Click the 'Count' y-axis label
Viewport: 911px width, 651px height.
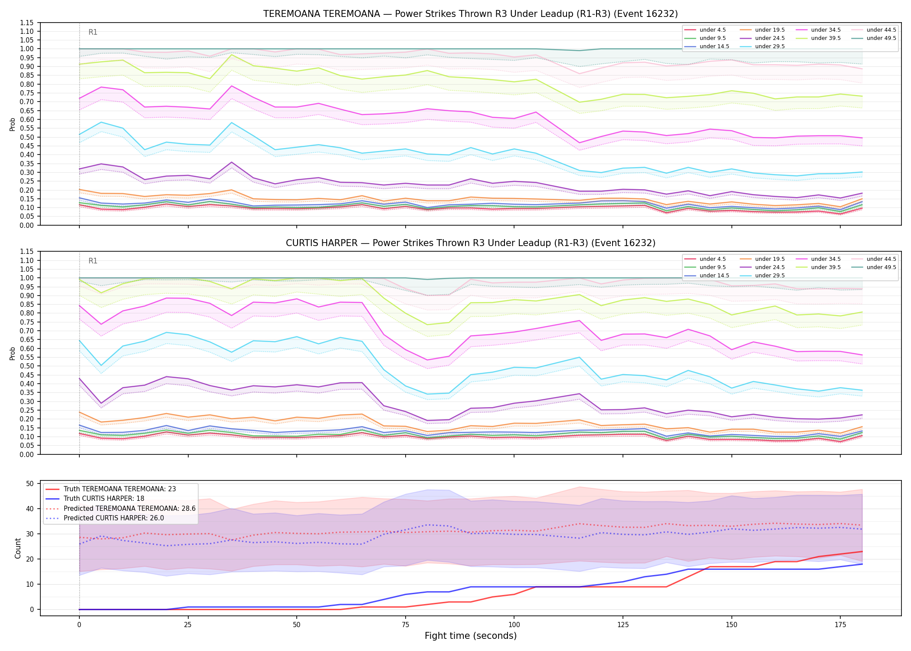[18, 548]
